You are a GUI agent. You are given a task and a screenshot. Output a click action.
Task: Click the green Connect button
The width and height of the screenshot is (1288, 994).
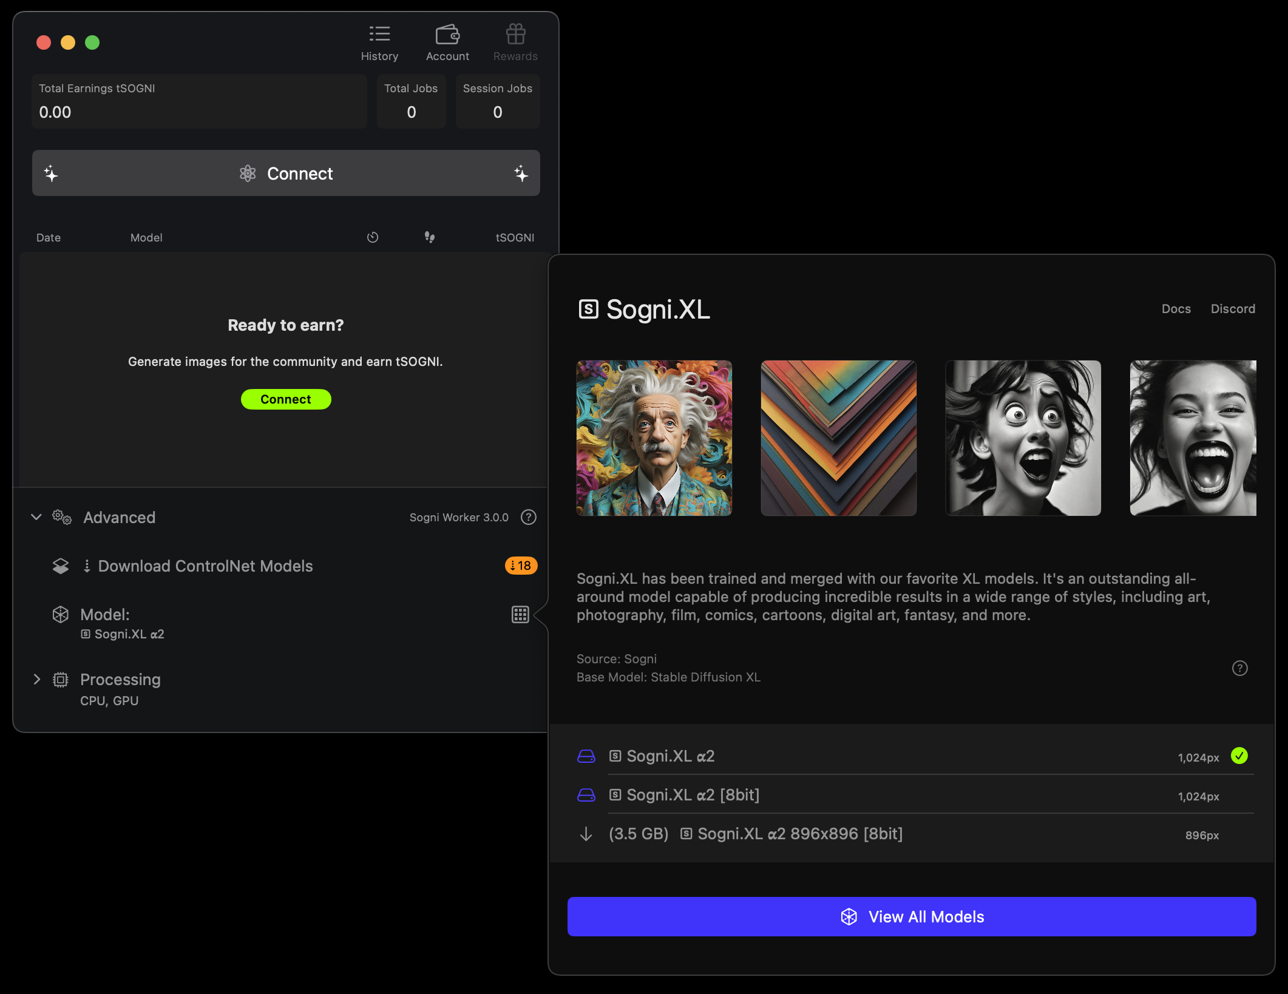pyautogui.click(x=286, y=399)
